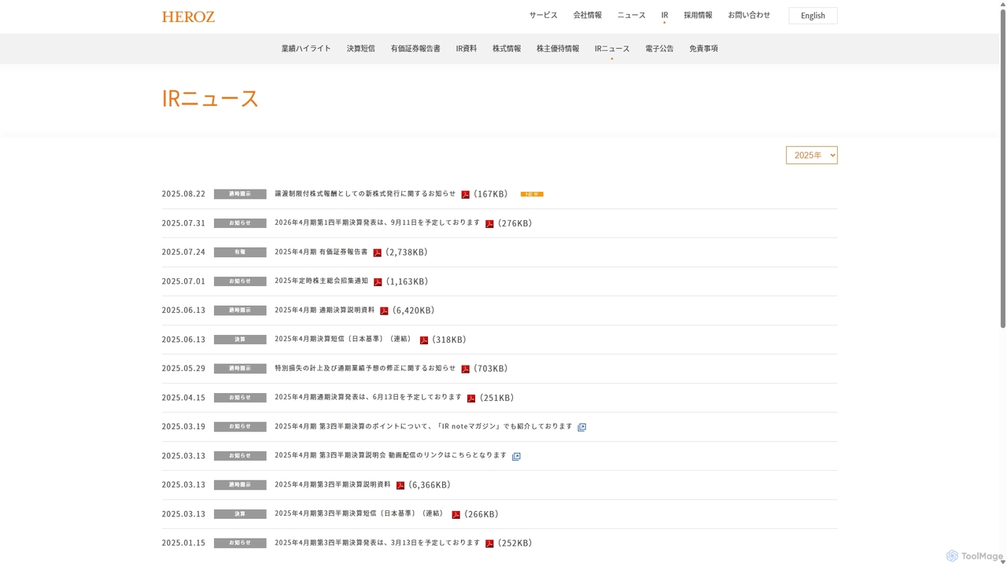Open the PDF icon for 2025年4月期 有価証券報告書
The height and width of the screenshot is (566, 1007).
click(x=378, y=252)
